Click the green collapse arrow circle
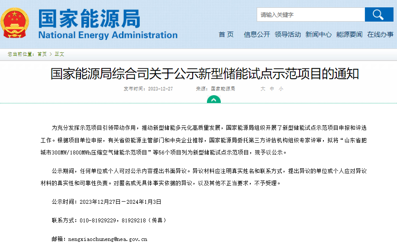 click(x=214, y=100)
